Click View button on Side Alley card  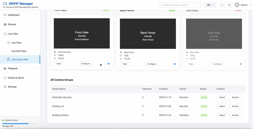pos(191,64)
